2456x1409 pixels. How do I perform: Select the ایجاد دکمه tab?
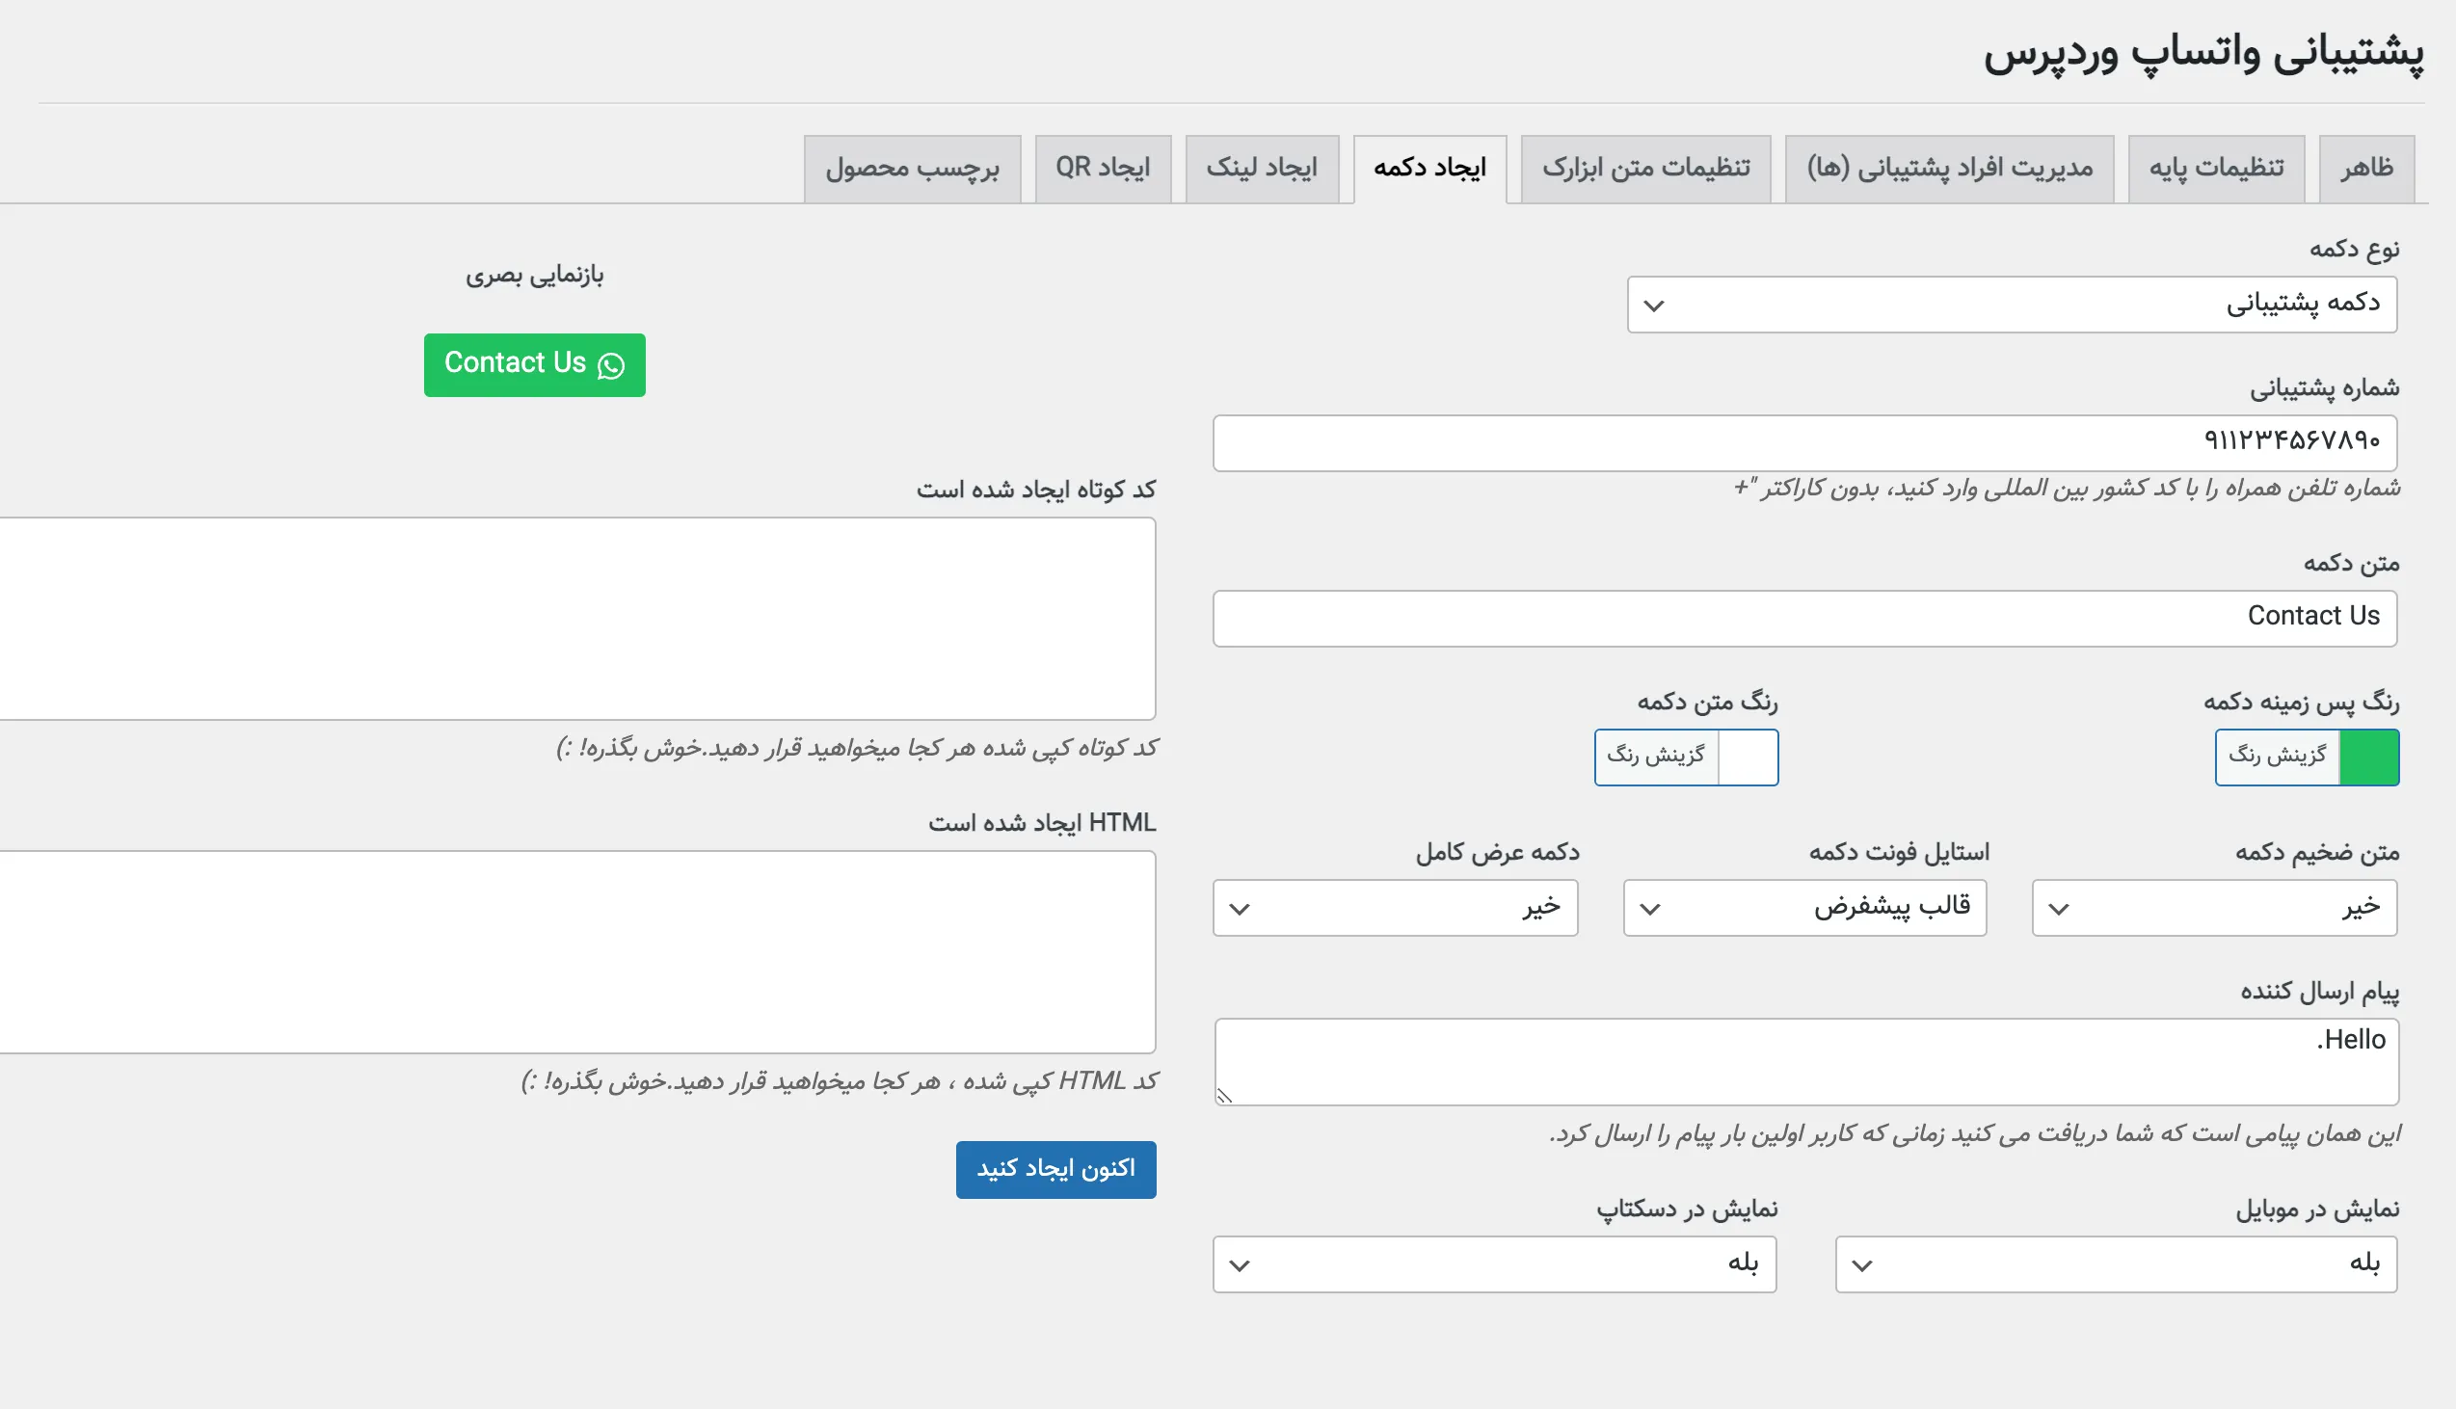1430,169
